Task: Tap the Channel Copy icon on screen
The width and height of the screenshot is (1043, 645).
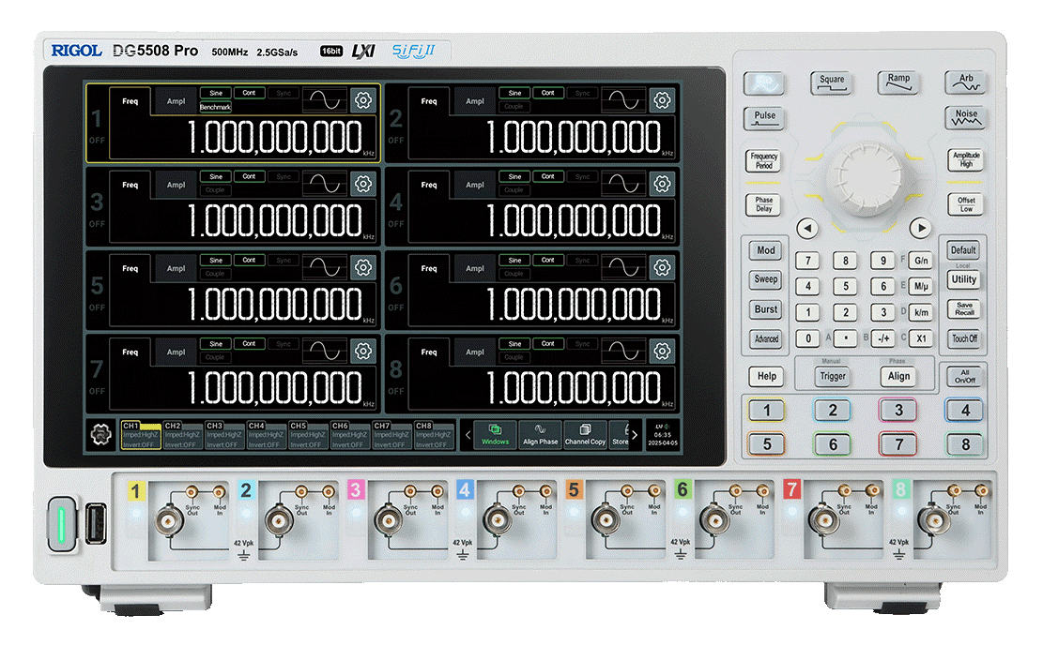Action: (585, 435)
